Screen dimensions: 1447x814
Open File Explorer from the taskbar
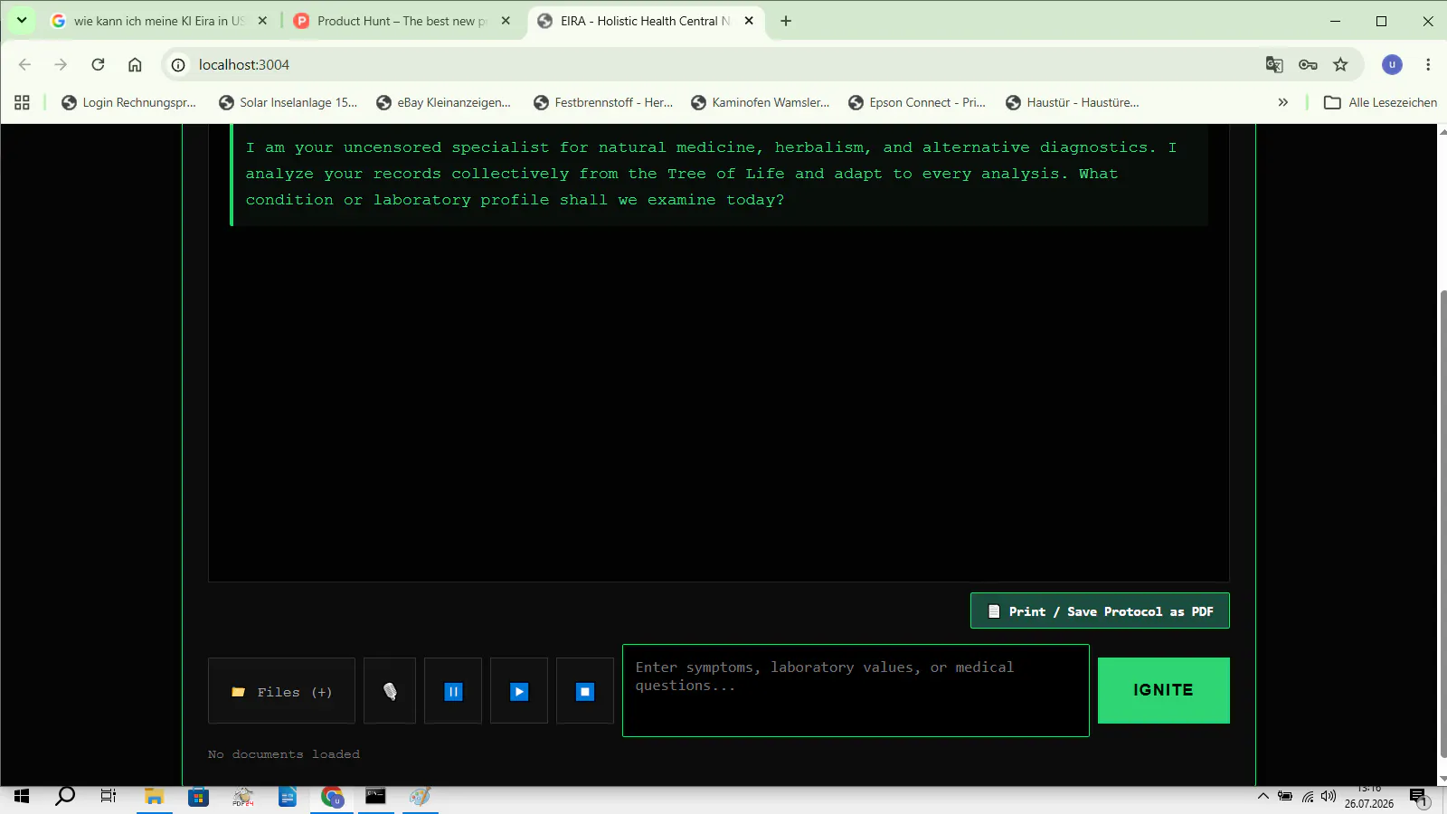point(155,796)
